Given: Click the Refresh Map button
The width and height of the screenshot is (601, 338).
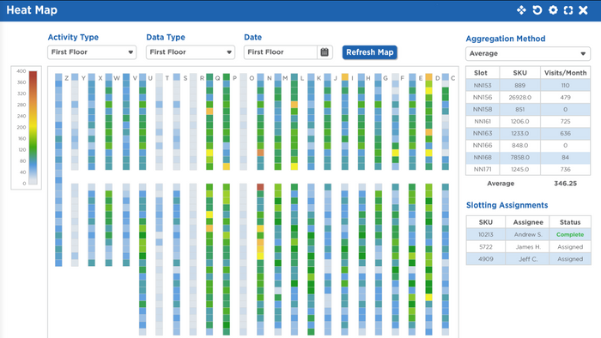Looking at the screenshot, I should (x=369, y=52).
